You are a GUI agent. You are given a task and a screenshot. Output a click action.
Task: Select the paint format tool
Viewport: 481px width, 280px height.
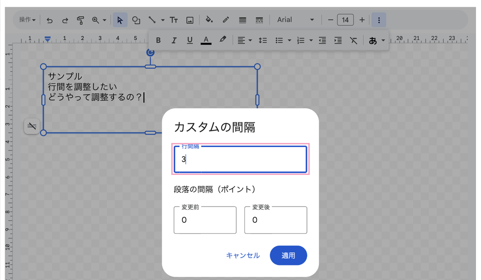pos(80,20)
